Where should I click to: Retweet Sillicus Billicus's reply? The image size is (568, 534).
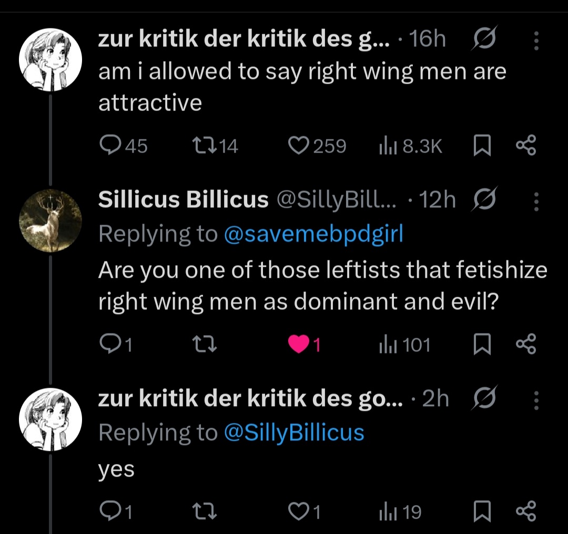pyautogui.click(x=200, y=345)
